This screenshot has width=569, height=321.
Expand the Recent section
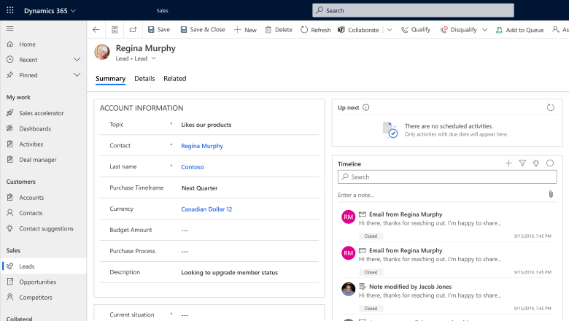pos(77,60)
